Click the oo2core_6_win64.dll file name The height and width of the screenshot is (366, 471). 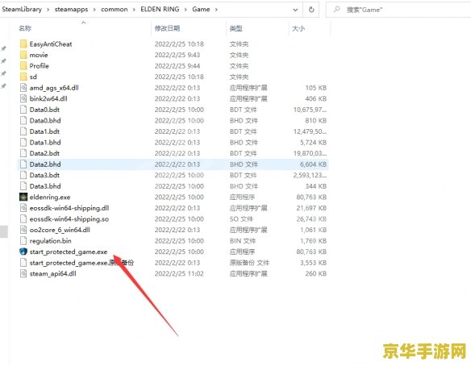click(x=60, y=230)
